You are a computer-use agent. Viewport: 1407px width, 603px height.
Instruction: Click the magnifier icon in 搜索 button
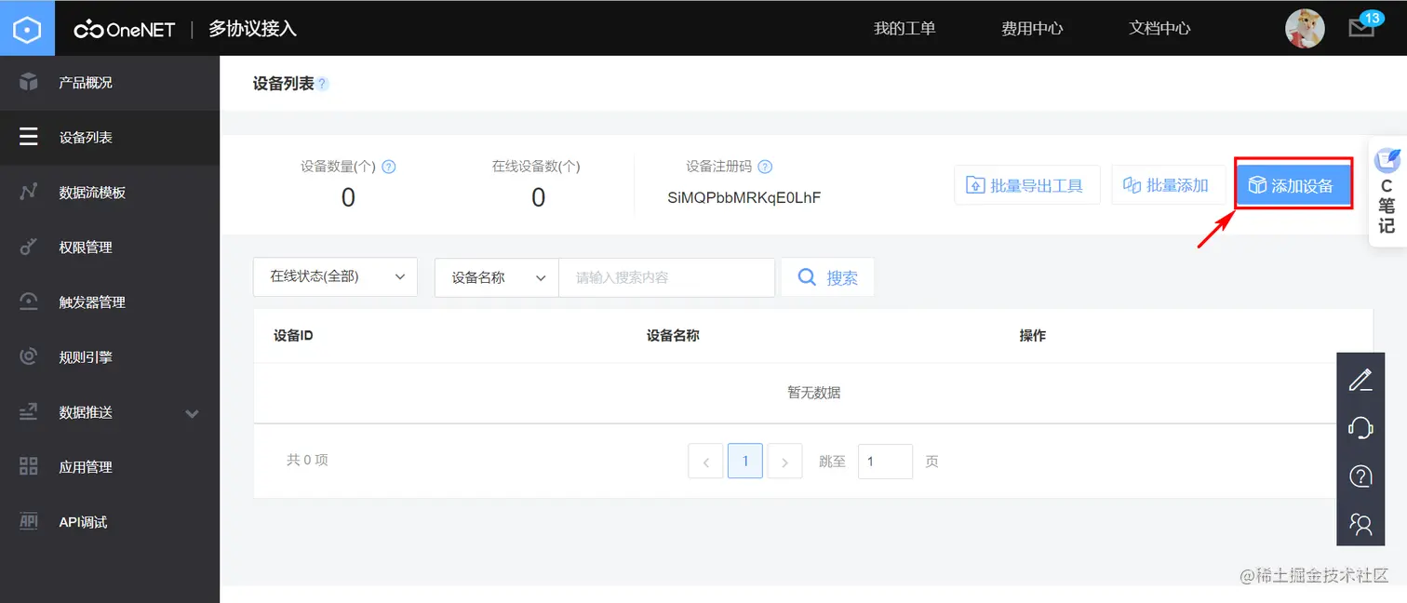pos(807,276)
